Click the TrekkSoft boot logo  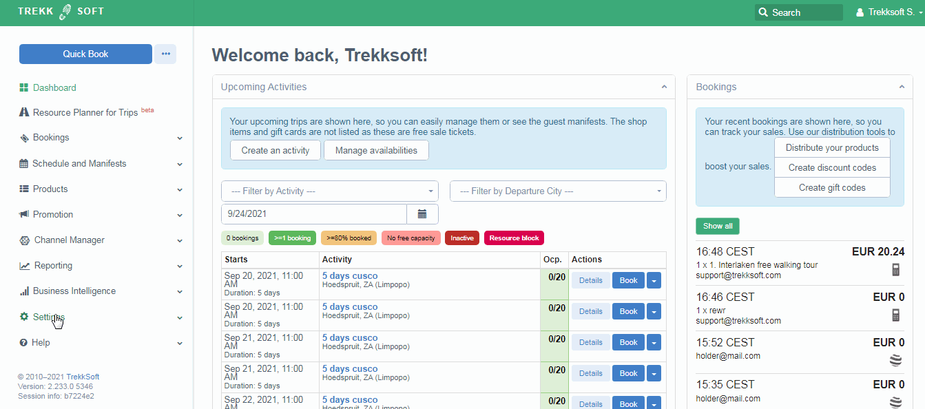point(65,12)
